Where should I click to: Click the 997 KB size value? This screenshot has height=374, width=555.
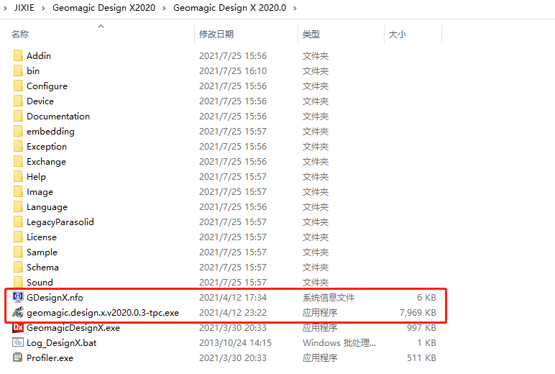[x=421, y=328]
